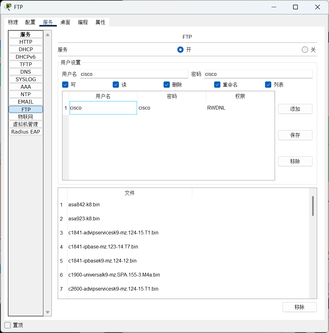Enable the 置顶 always-on-top checkbox
This screenshot has width=329, height=333.
pos(7,325)
